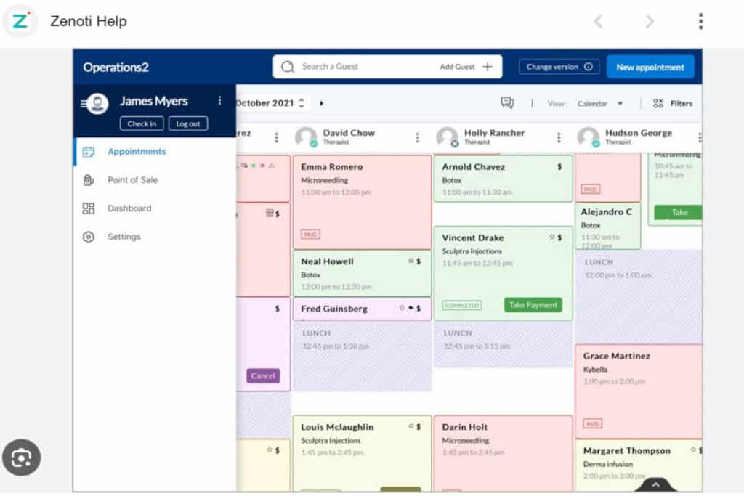Open Holly Rancher's three-dot options menu

click(x=559, y=138)
